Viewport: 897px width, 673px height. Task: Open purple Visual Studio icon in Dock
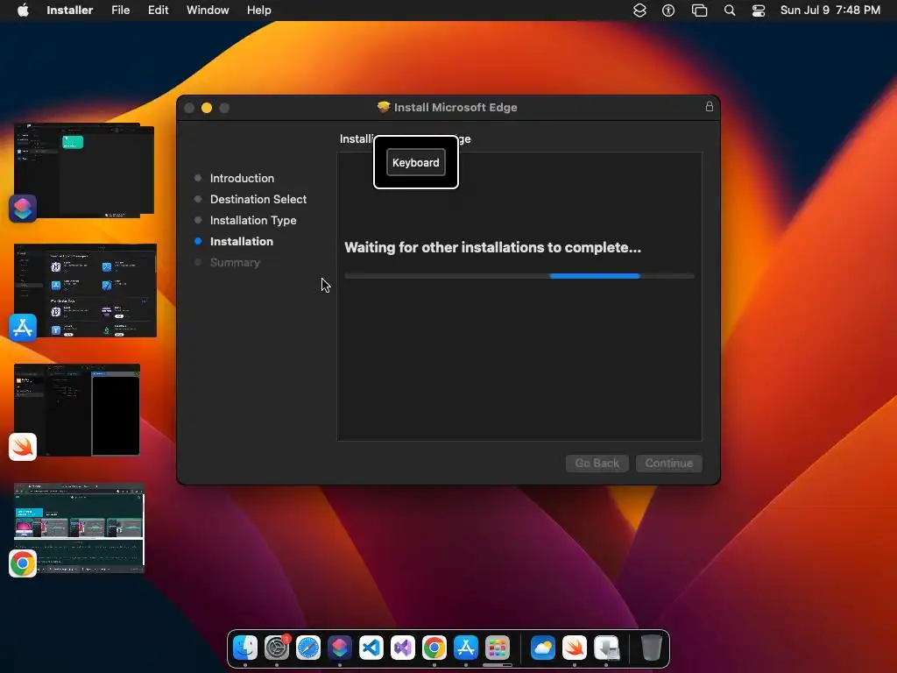click(403, 648)
